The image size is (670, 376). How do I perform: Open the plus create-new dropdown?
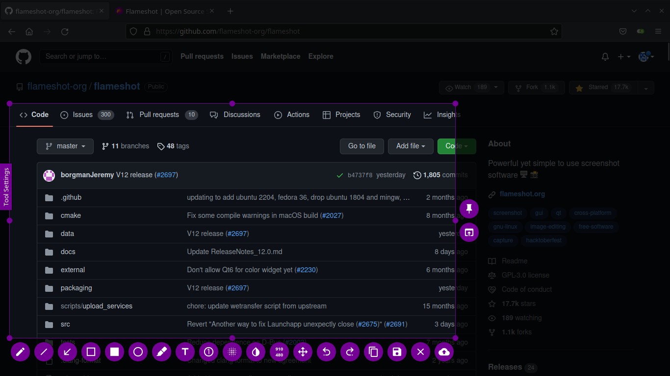[624, 57]
